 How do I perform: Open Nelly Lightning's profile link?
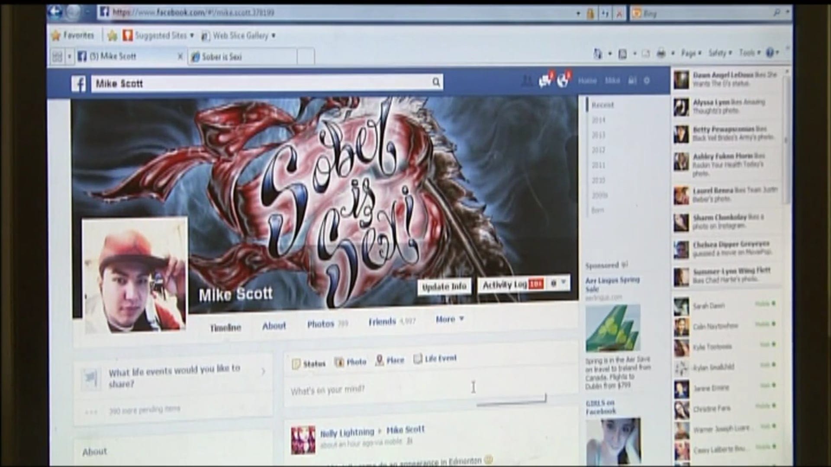coord(347,433)
